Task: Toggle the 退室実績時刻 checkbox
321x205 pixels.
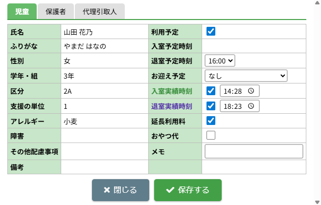Action: [211, 106]
